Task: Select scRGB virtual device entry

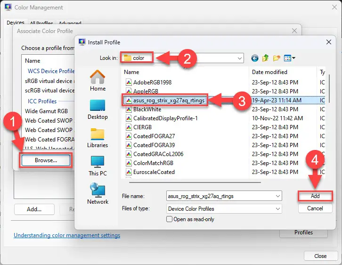Action: pyautogui.click(x=49, y=91)
